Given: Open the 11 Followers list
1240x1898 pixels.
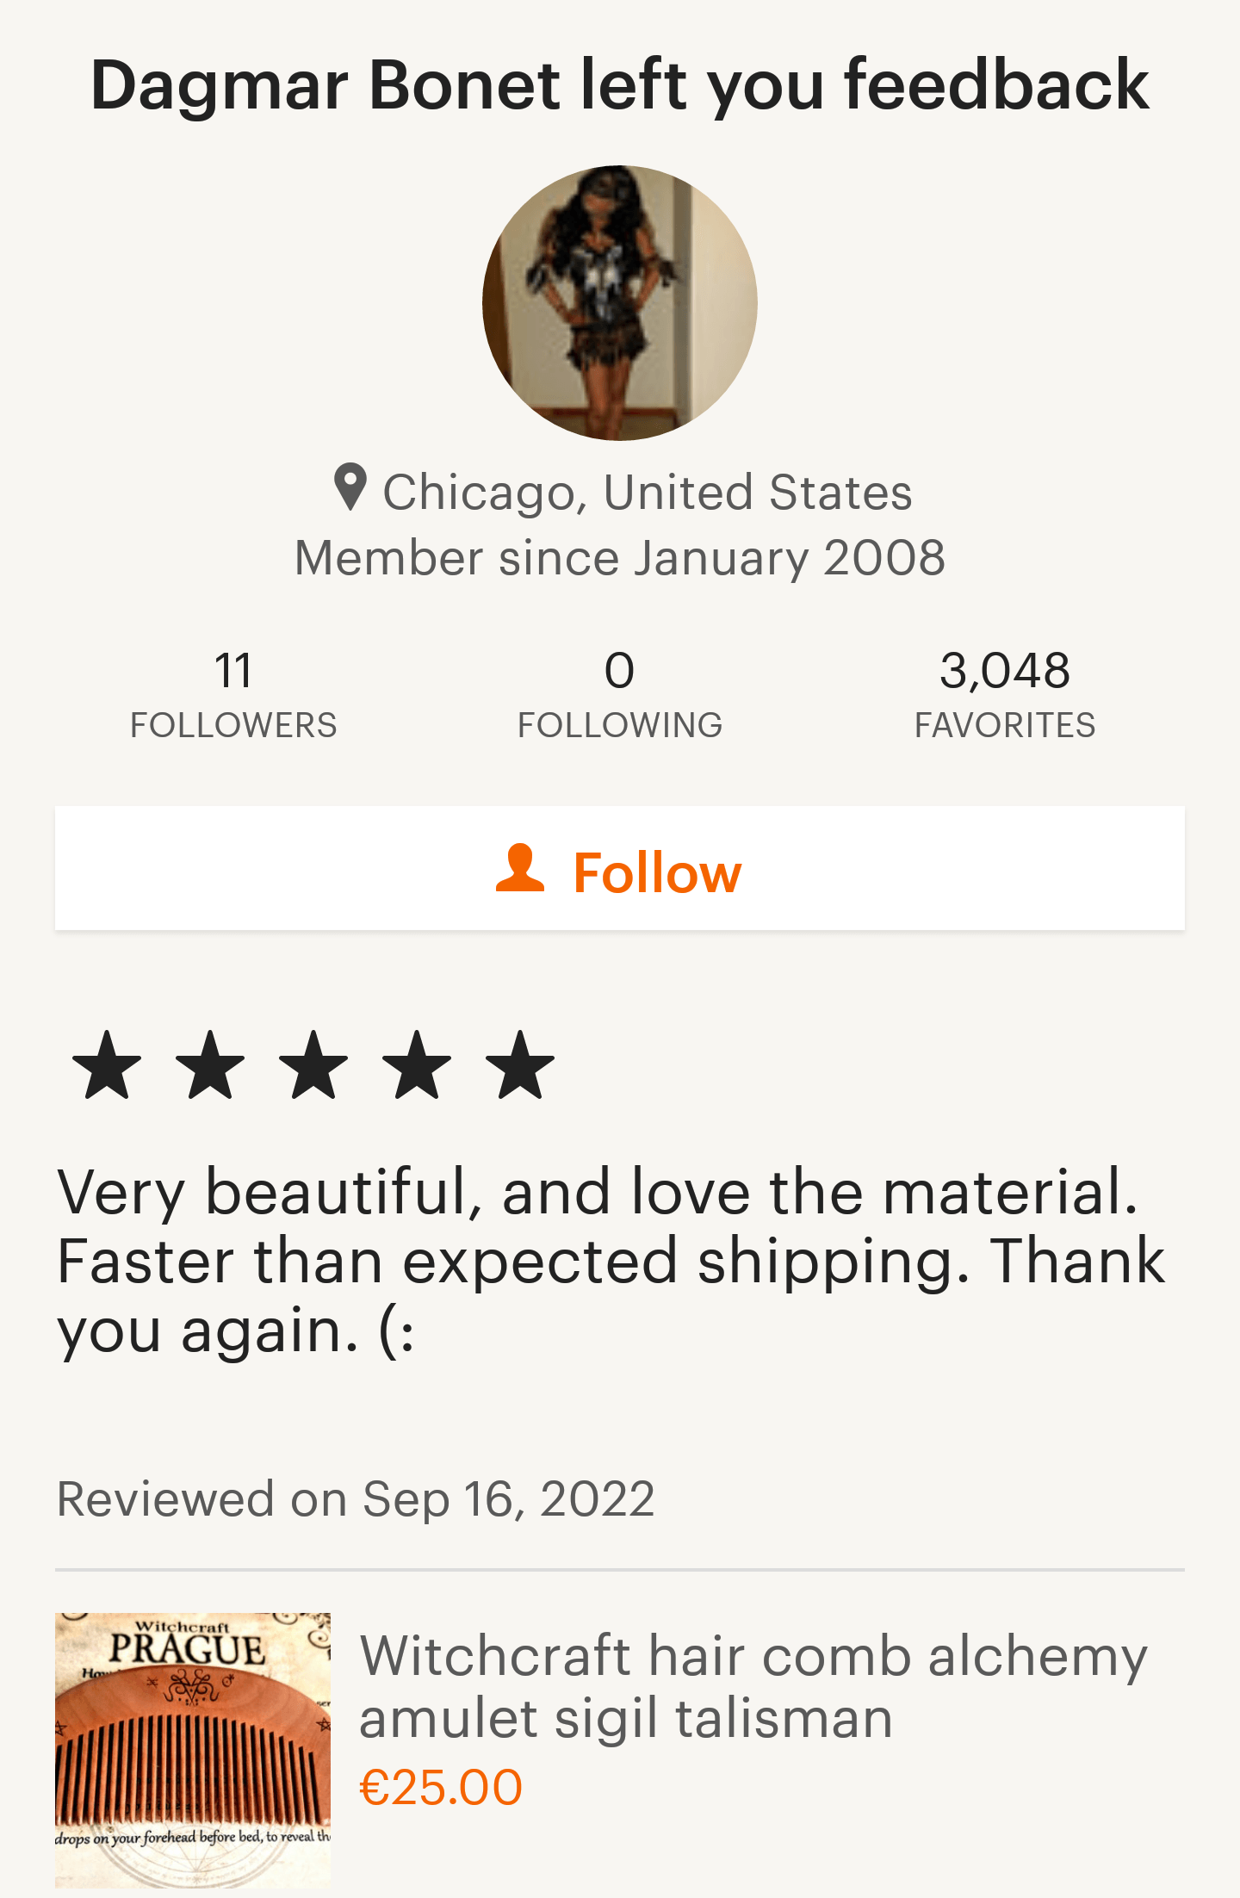Looking at the screenshot, I should pyautogui.click(x=233, y=694).
